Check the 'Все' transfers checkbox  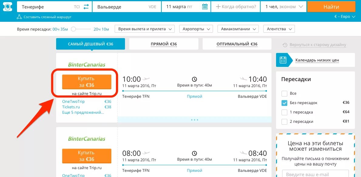[x=284, y=93]
